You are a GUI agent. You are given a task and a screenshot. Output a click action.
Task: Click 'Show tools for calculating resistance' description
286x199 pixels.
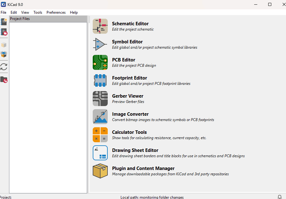click(x=159, y=138)
